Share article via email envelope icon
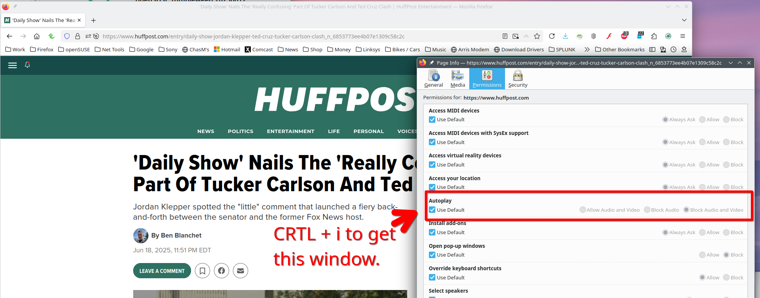This screenshot has height=298, width=760. click(x=241, y=271)
